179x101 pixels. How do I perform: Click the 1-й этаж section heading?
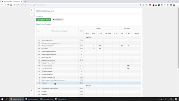[x=89, y=37]
